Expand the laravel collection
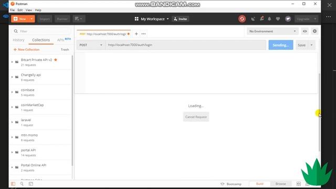336x189 pixels. 12,122
